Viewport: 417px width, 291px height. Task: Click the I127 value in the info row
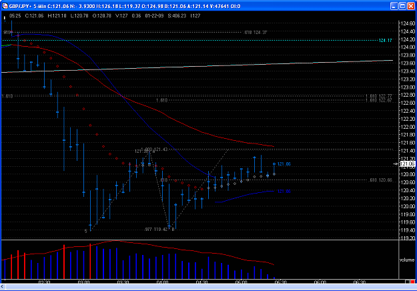tap(195, 16)
